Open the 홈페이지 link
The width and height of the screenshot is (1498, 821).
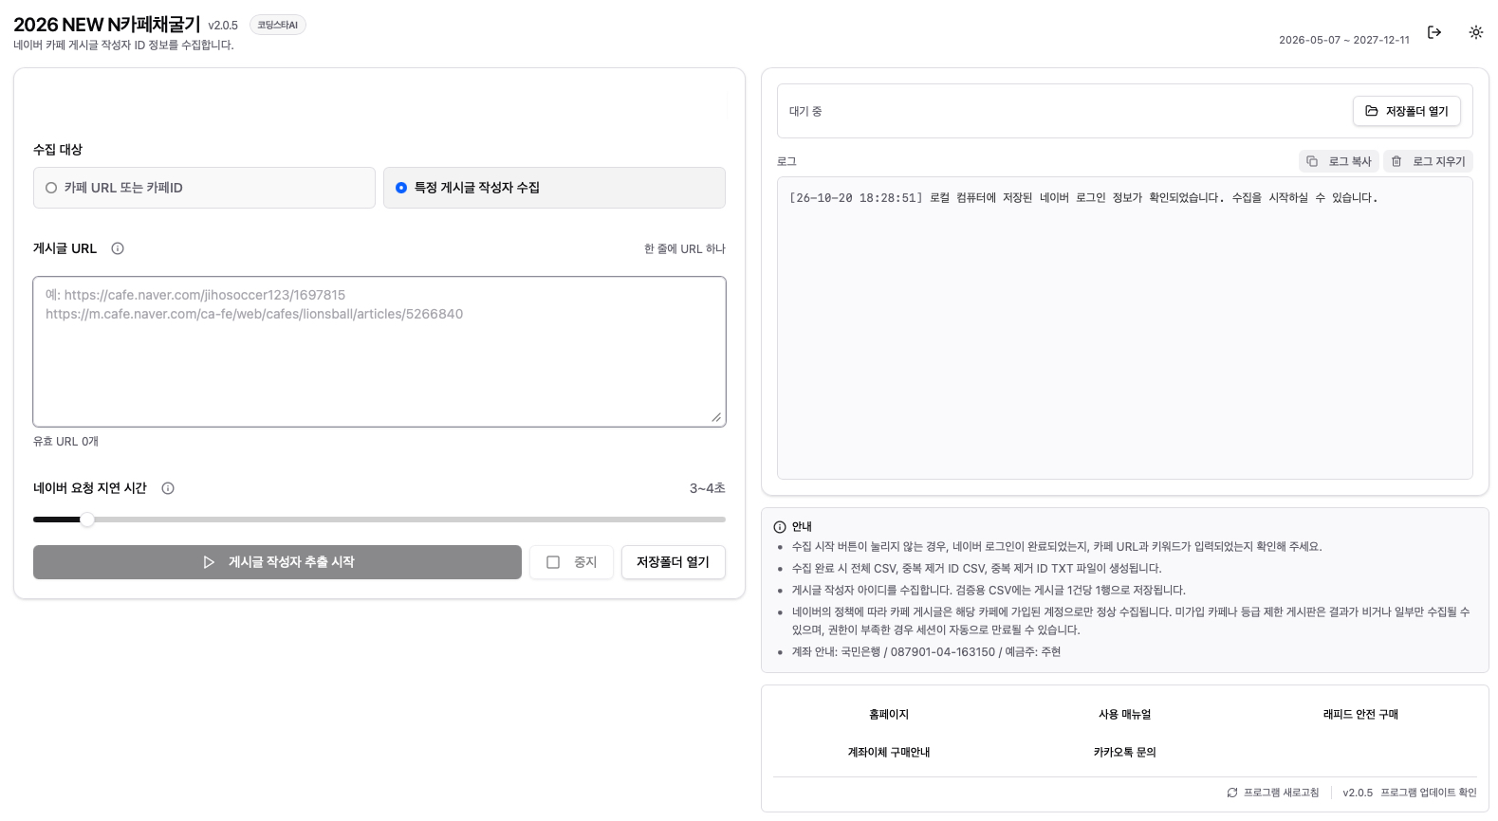pyautogui.click(x=889, y=715)
